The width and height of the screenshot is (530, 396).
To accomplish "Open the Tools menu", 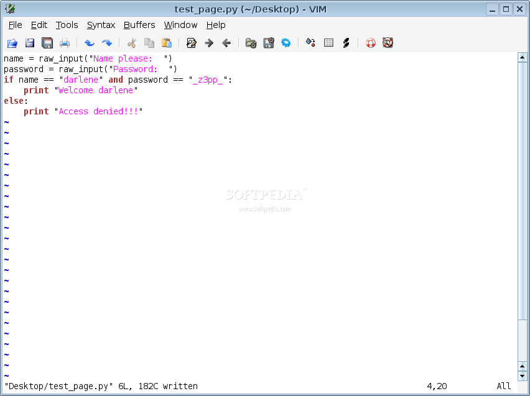I will (67, 25).
